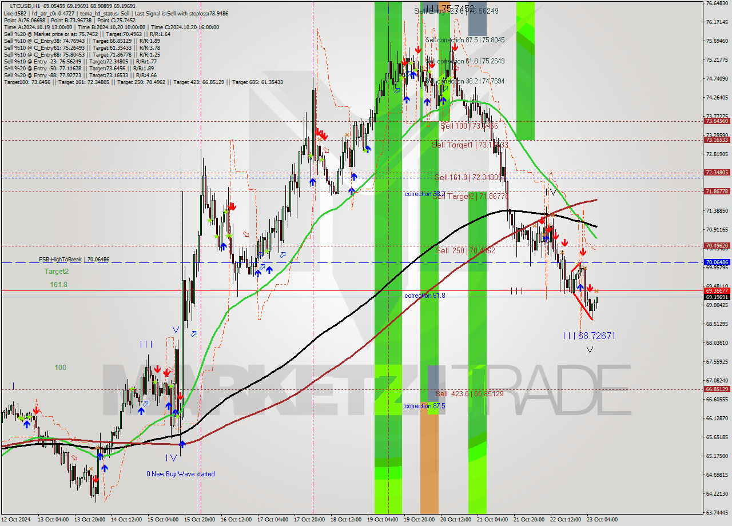Click the 'Sell Target2 | 71.86778' level label
Image resolution: width=732 pixels, height=526 pixels.
coord(470,196)
